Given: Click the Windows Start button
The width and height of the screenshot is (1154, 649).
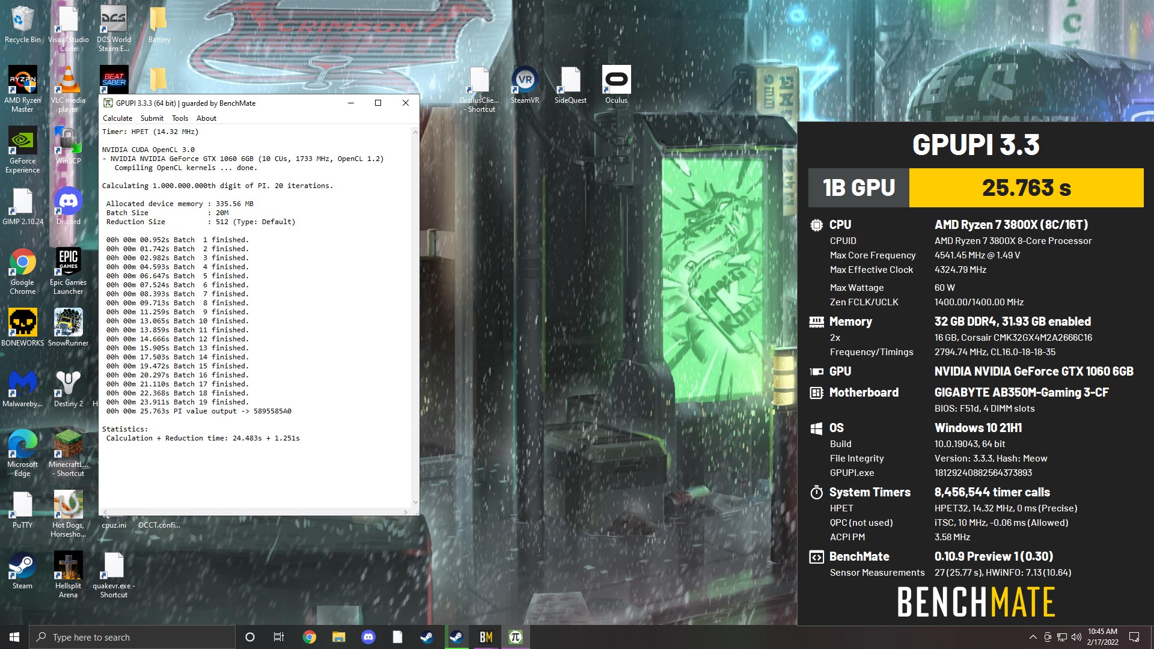Looking at the screenshot, I should [x=14, y=637].
